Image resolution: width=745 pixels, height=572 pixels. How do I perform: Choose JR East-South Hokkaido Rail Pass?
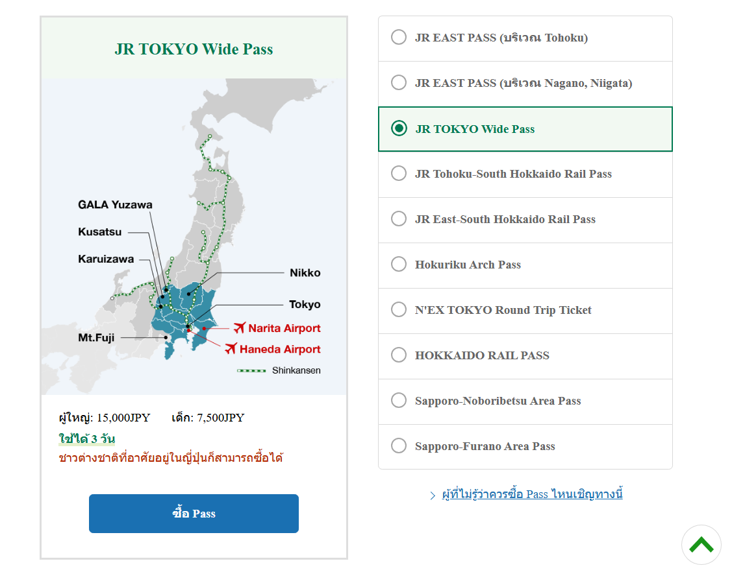coord(399,219)
